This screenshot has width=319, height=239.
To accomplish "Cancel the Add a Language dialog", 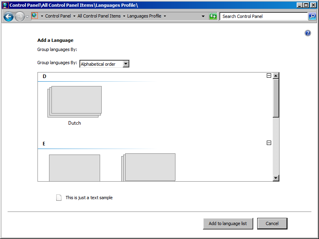I will pos(272,223).
